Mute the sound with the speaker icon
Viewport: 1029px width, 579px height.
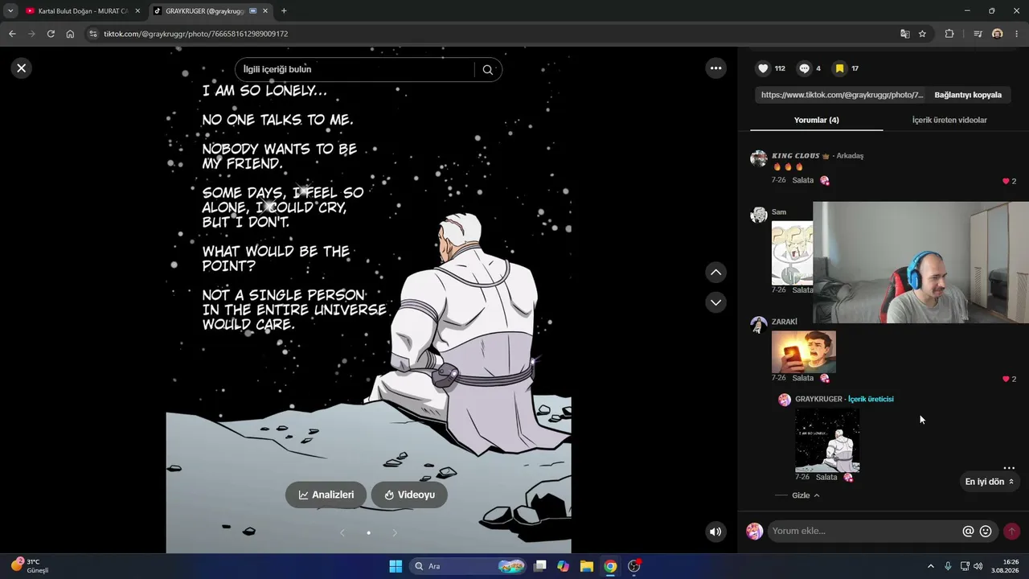coord(715,532)
